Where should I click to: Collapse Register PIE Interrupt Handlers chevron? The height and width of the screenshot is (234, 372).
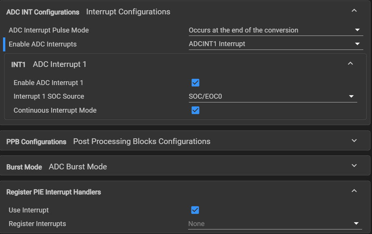coord(354,191)
